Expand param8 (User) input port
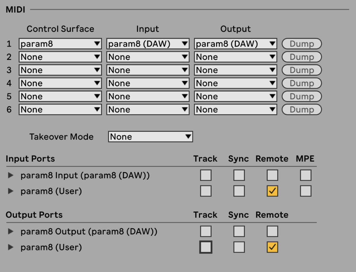The image size is (356, 272). click(11, 191)
